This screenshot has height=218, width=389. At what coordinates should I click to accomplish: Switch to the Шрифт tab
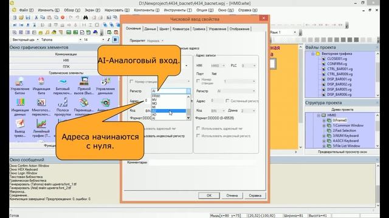click(x=164, y=29)
